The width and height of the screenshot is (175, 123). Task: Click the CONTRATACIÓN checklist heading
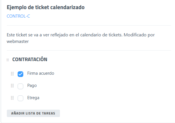pos(30,60)
